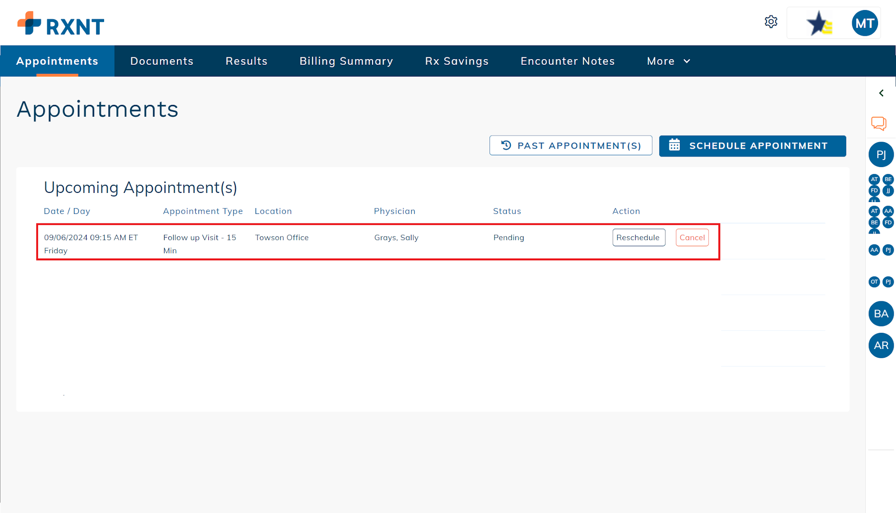Click the Status column header
This screenshot has height=513, width=896.
pos(507,211)
